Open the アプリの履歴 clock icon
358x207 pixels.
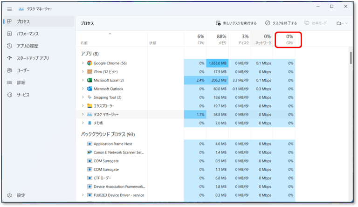pyautogui.click(x=9, y=46)
